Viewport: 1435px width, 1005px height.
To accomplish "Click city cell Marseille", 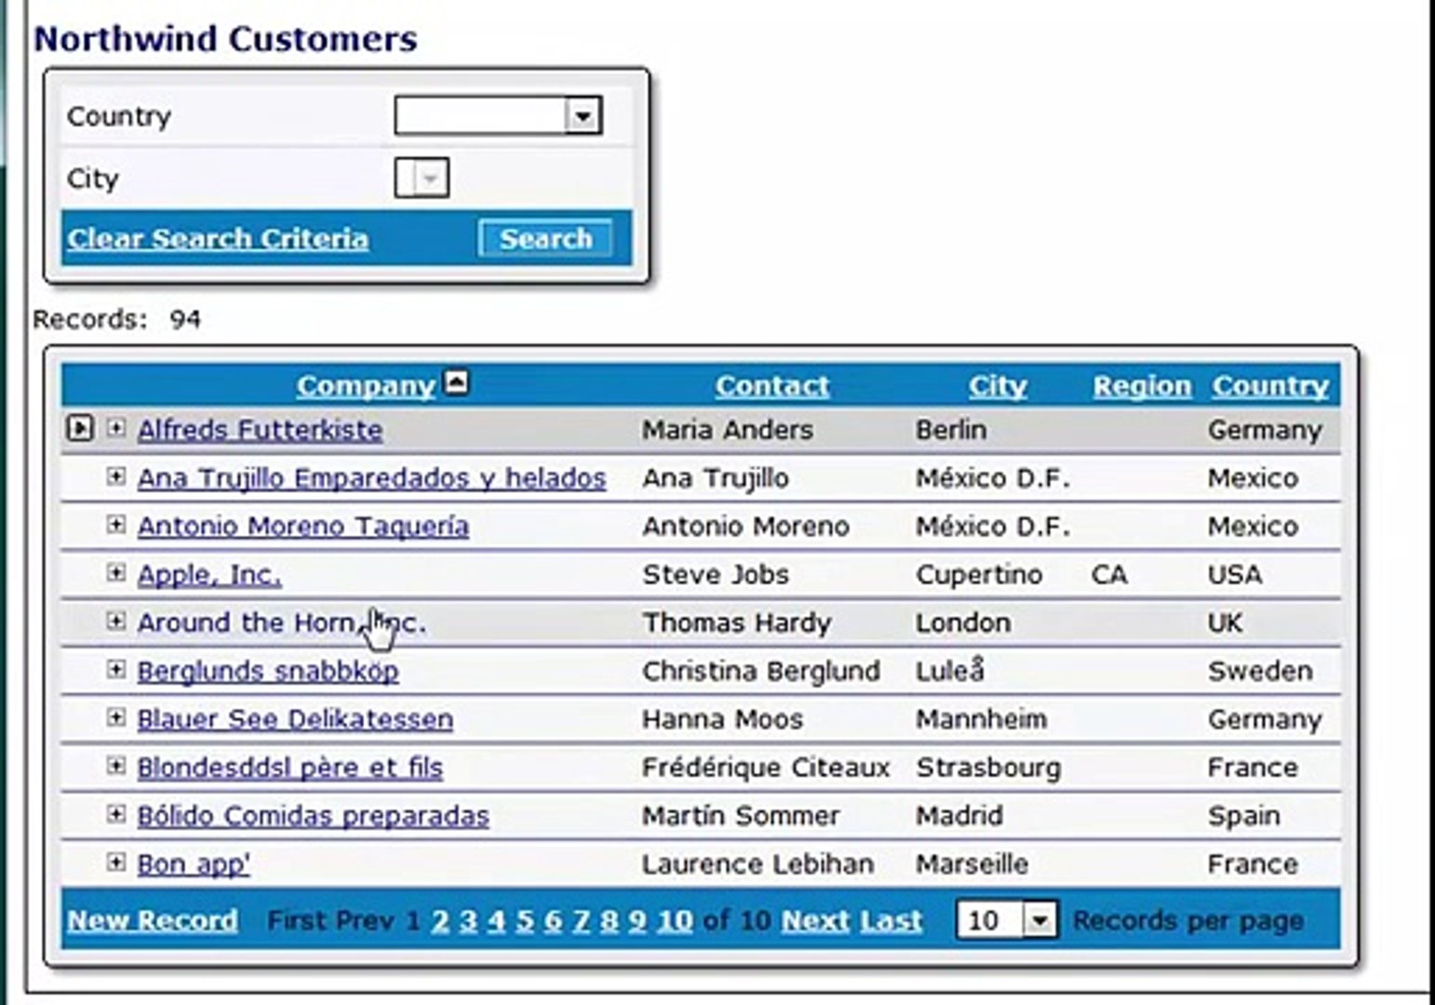I will (972, 864).
